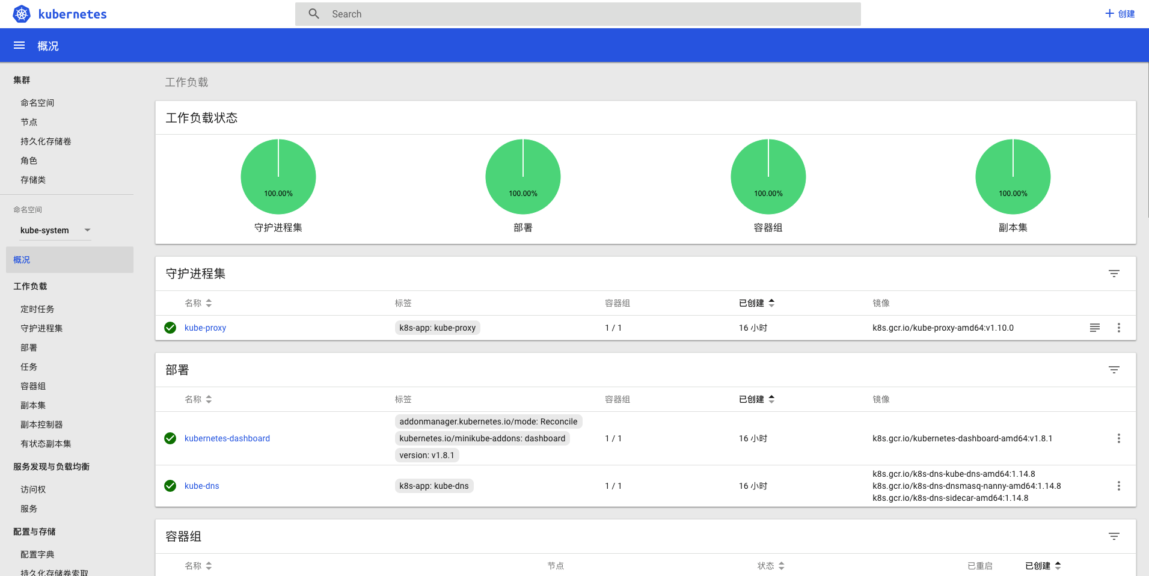The image size is (1149, 576).
Task: Open 有状态副本集 in the sidebar
Action: pos(46,444)
